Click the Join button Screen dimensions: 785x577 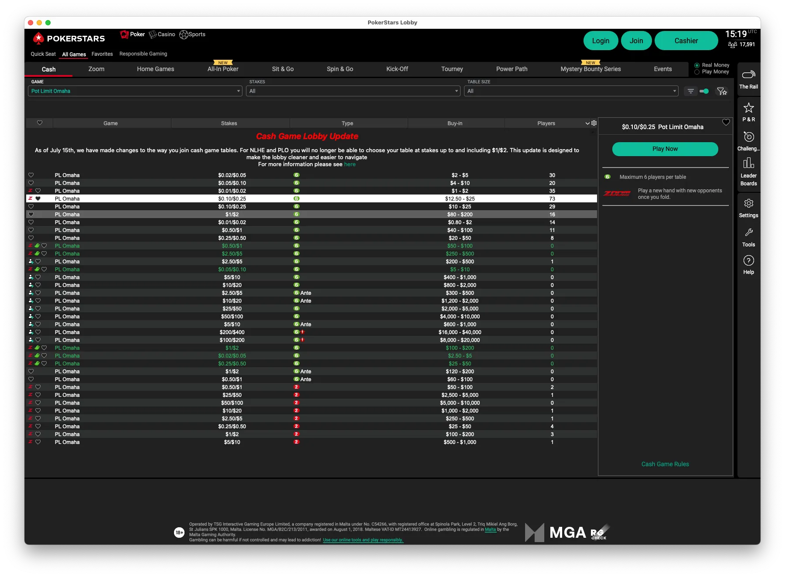636,41
